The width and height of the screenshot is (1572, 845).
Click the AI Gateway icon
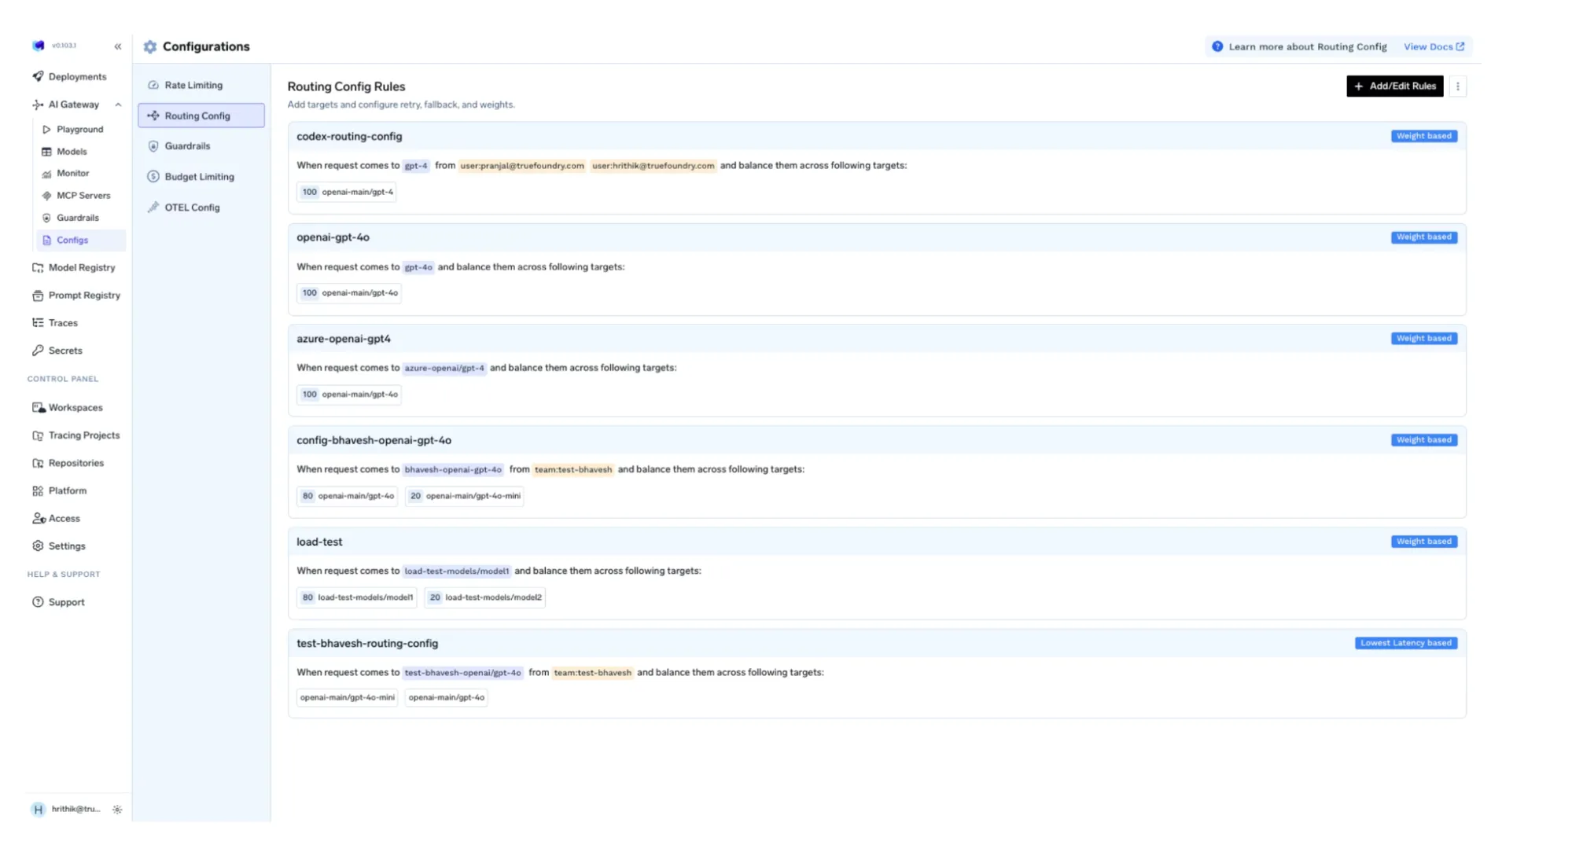(x=38, y=105)
